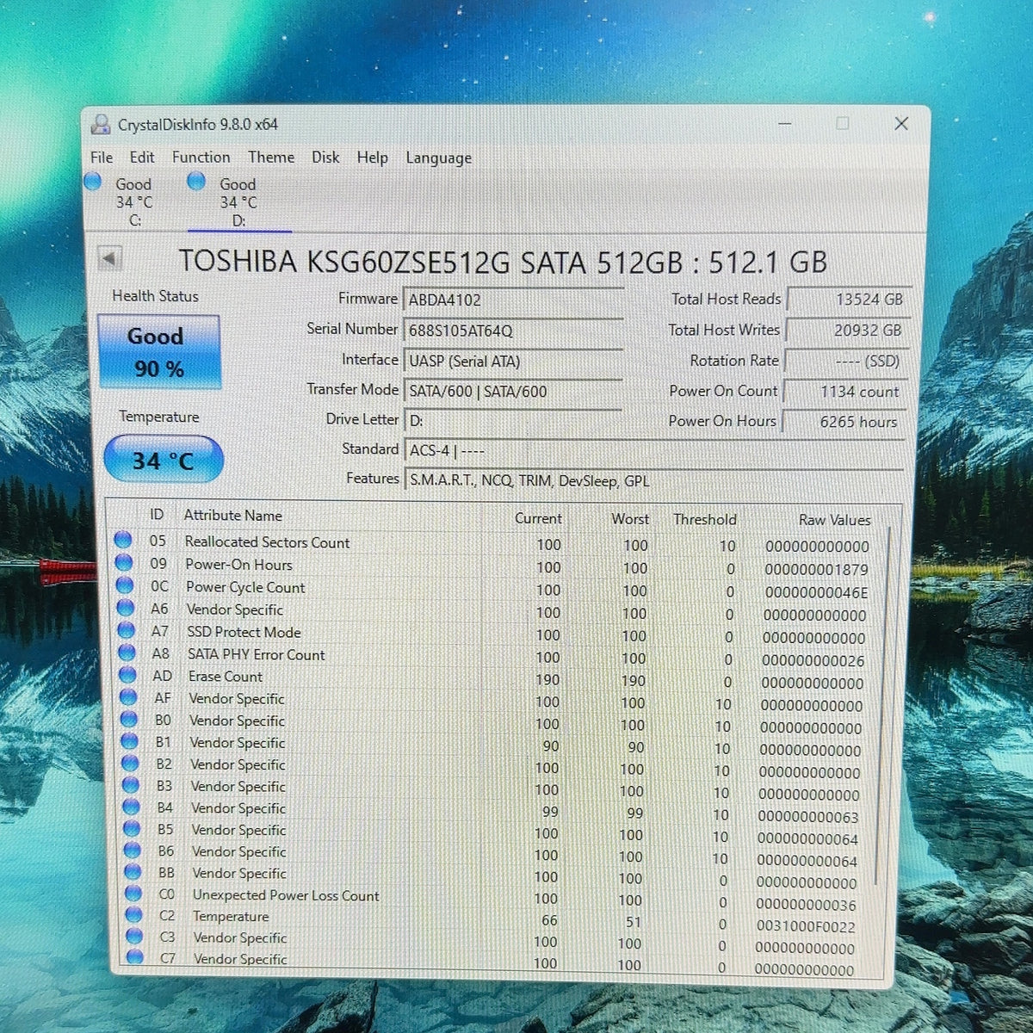Click the 34 °C temperature button
The width and height of the screenshot is (1033, 1033).
pos(163,460)
